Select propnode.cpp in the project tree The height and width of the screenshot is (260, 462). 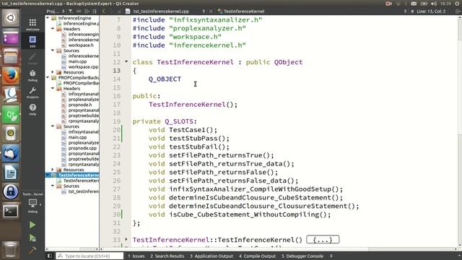82,148
